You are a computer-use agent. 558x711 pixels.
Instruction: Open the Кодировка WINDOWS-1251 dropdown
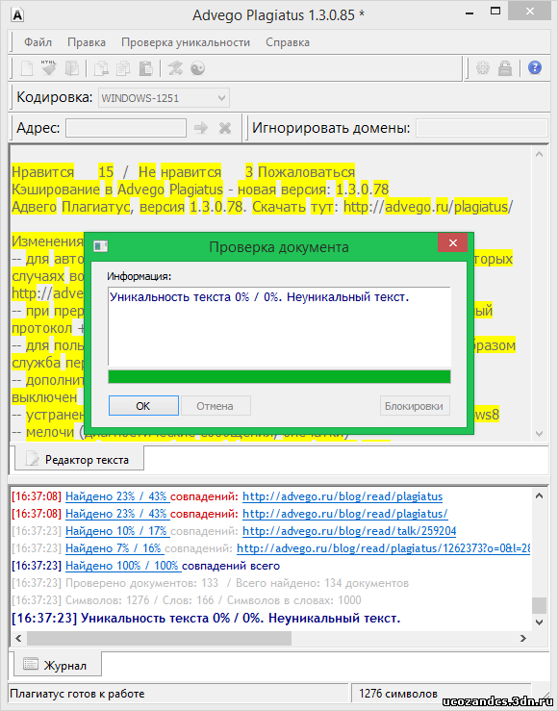click(x=164, y=98)
